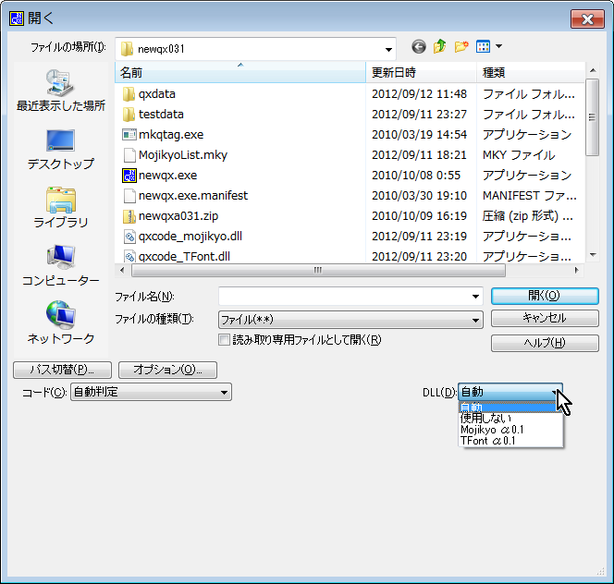Image resolution: width=614 pixels, height=584 pixels.
Task: Select コンピューター in places bar
Action: click(61, 266)
